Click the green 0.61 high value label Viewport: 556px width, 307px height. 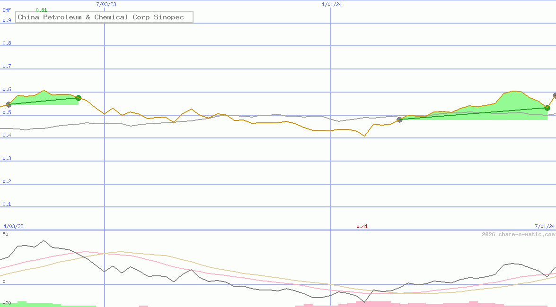(42, 9)
